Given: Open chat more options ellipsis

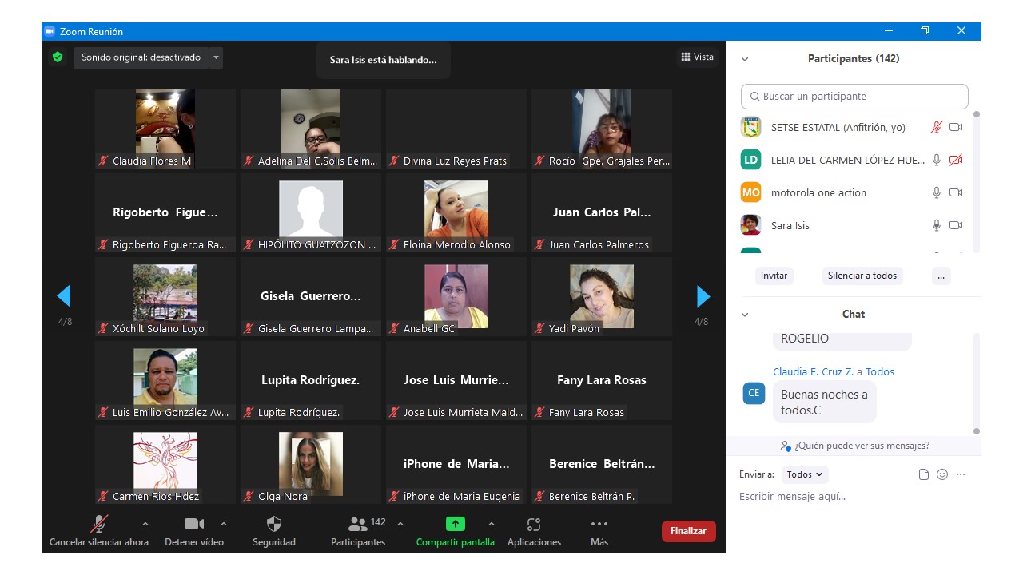Looking at the screenshot, I should coord(961,474).
